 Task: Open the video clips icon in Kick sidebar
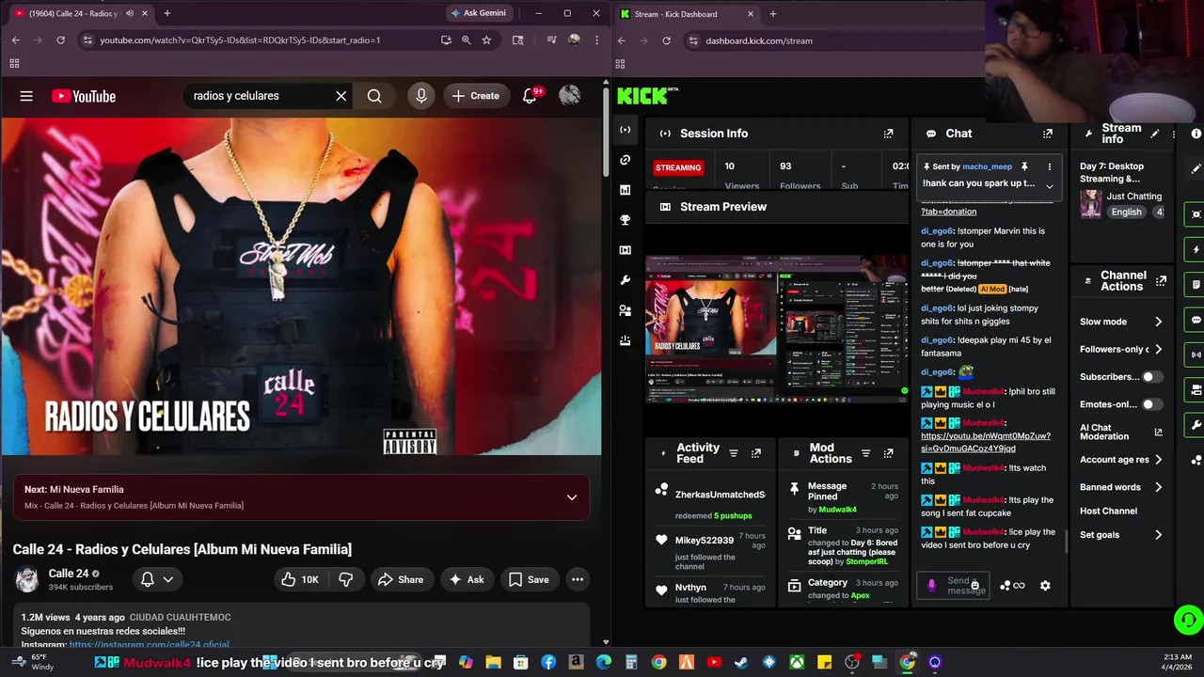point(626,250)
